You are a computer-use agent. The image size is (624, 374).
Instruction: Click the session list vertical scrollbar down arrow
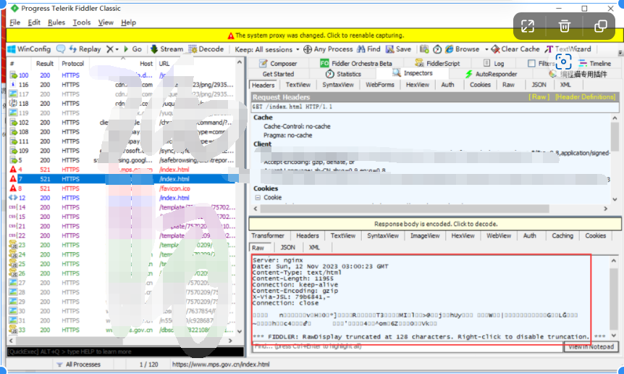[239, 331]
